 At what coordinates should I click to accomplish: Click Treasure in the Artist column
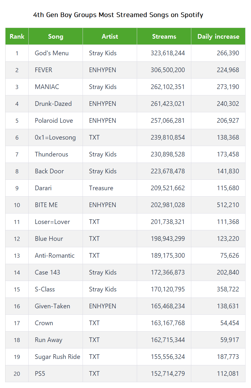point(101,188)
